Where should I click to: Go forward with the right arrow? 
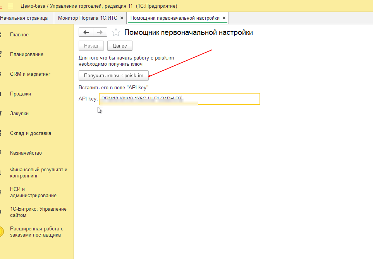(100, 32)
